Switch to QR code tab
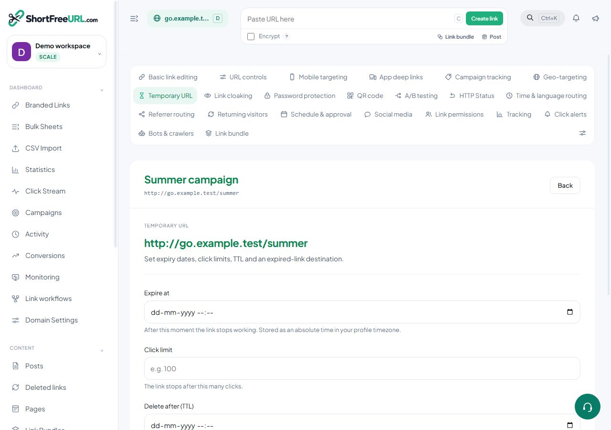This screenshot has height=430, width=611. (x=365, y=96)
